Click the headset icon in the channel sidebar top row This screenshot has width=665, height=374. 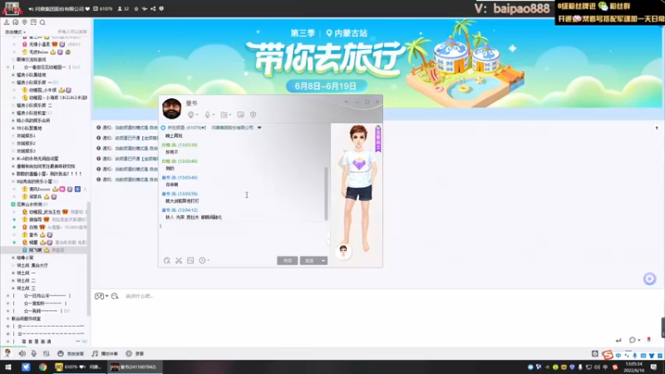16,22
